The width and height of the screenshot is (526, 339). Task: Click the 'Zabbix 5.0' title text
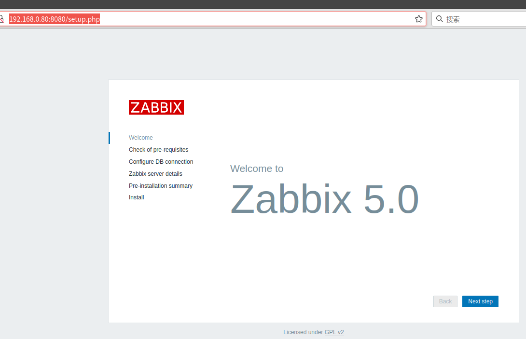tap(324, 199)
